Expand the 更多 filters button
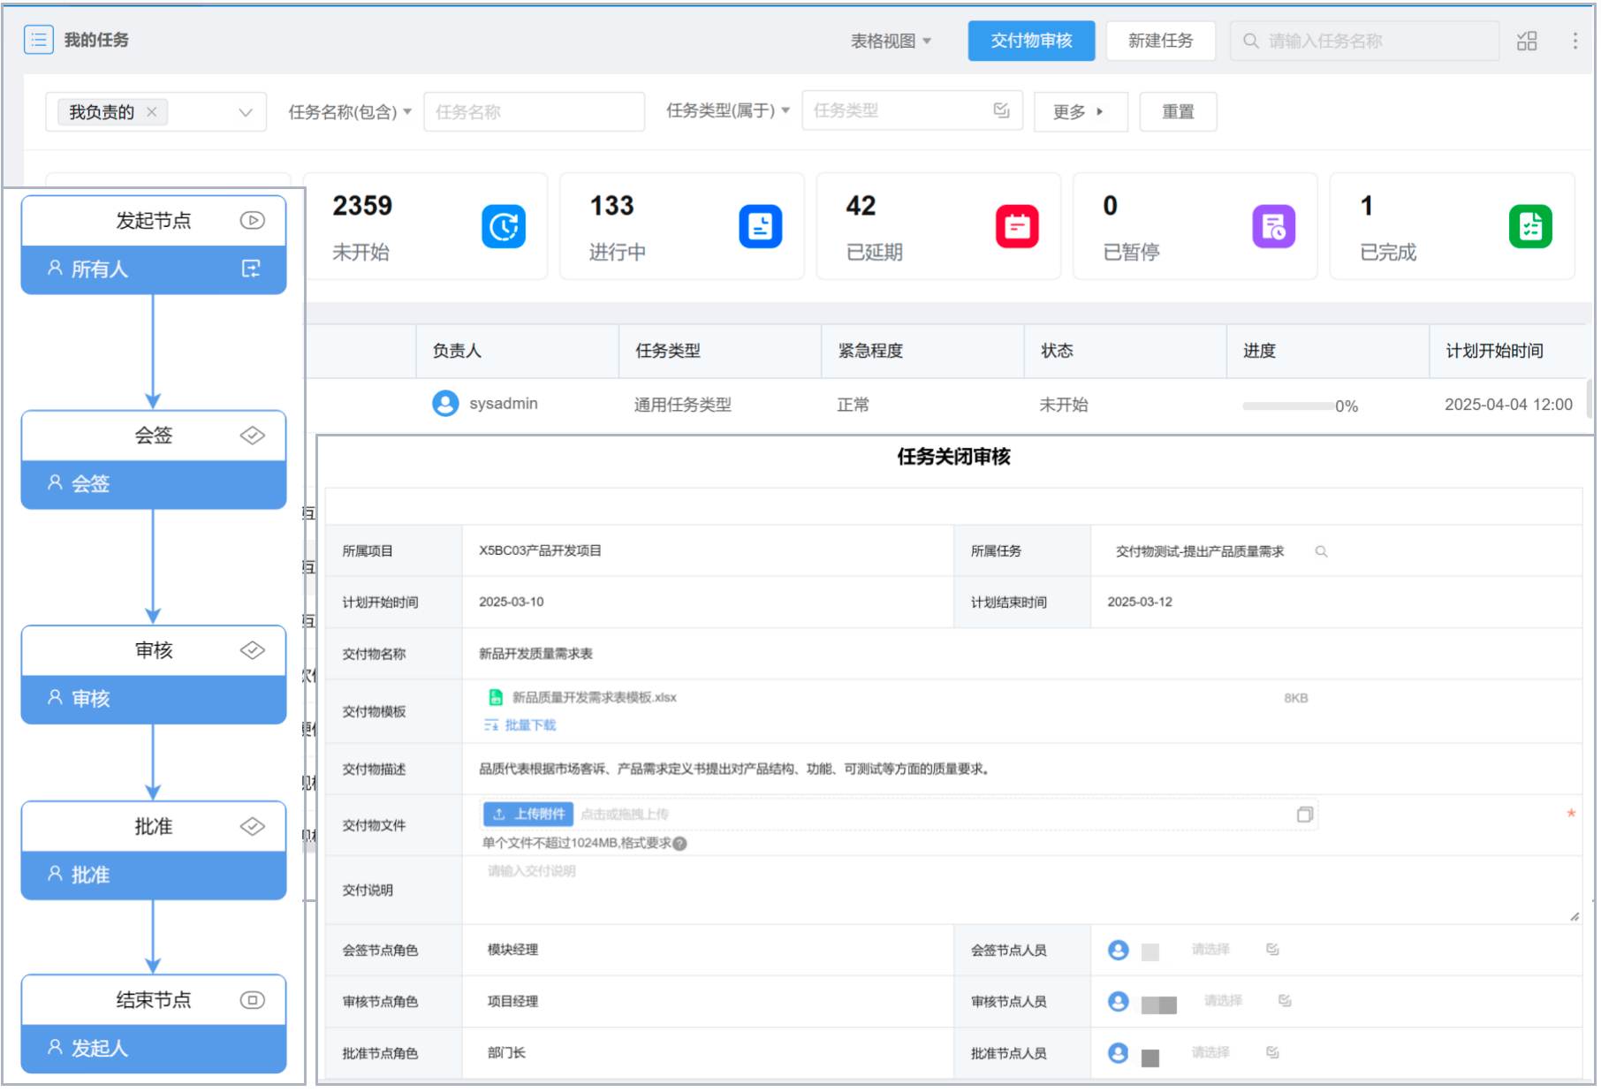Screen dimensions: 1601x1092 (1081, 112)
